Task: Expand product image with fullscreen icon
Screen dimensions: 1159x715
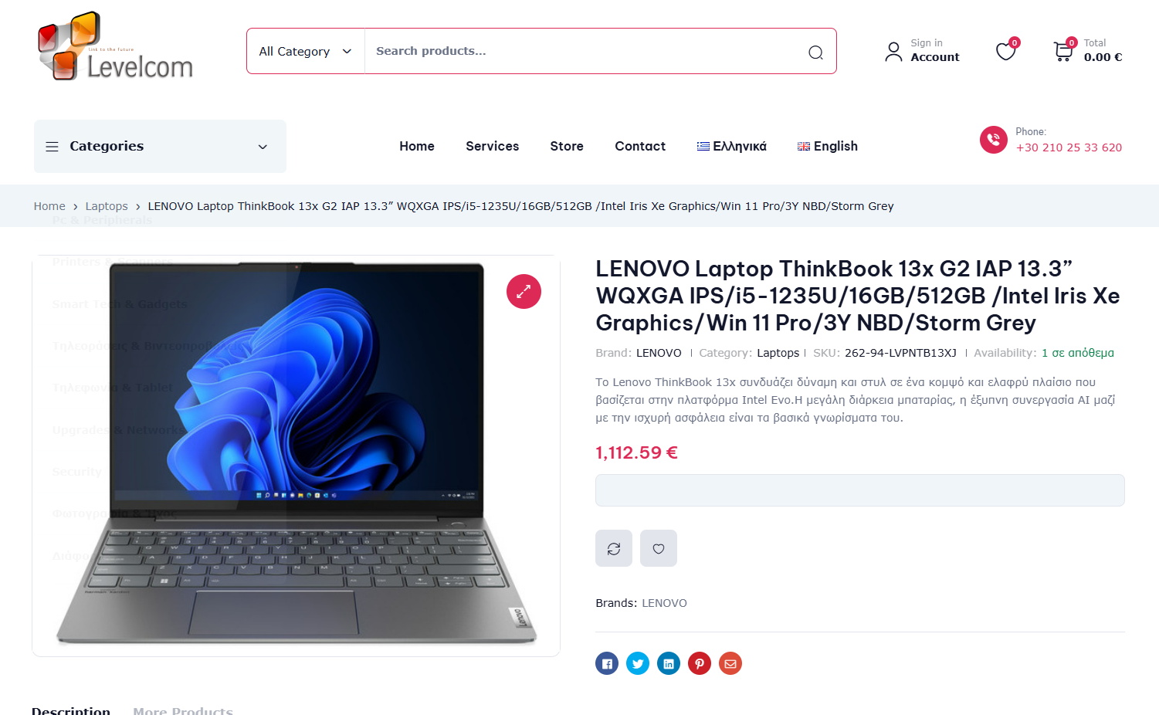Action: coord(524,292)
